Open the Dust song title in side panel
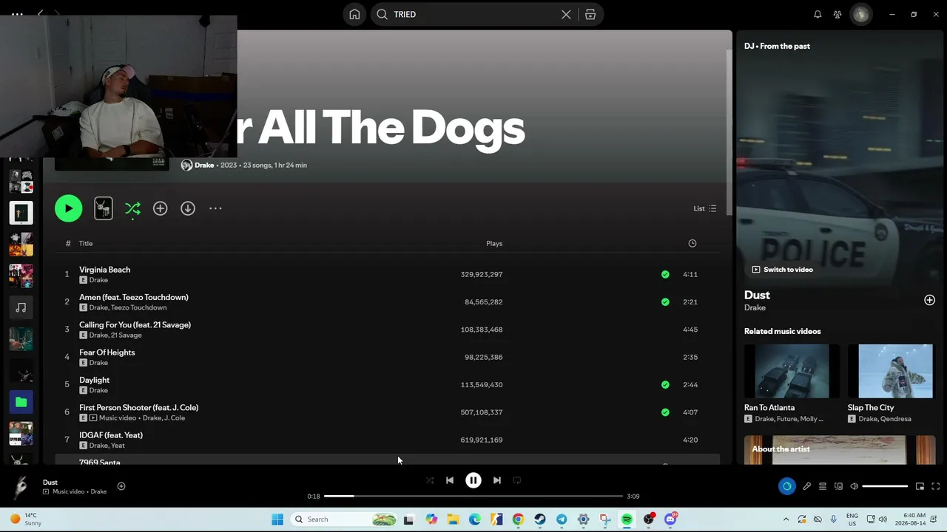947x532 pixels. click(x=757, y=295)
